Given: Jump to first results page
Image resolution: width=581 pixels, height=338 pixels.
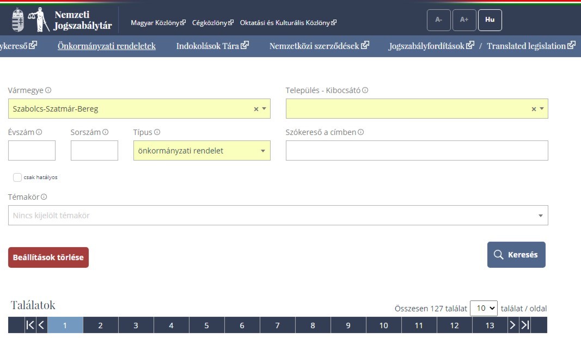Looking at the screenshot, I should (30, 325).
